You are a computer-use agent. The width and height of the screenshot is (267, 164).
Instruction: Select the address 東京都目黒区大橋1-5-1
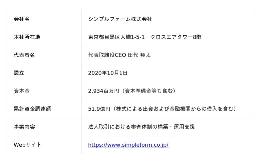tap(116, 37)
